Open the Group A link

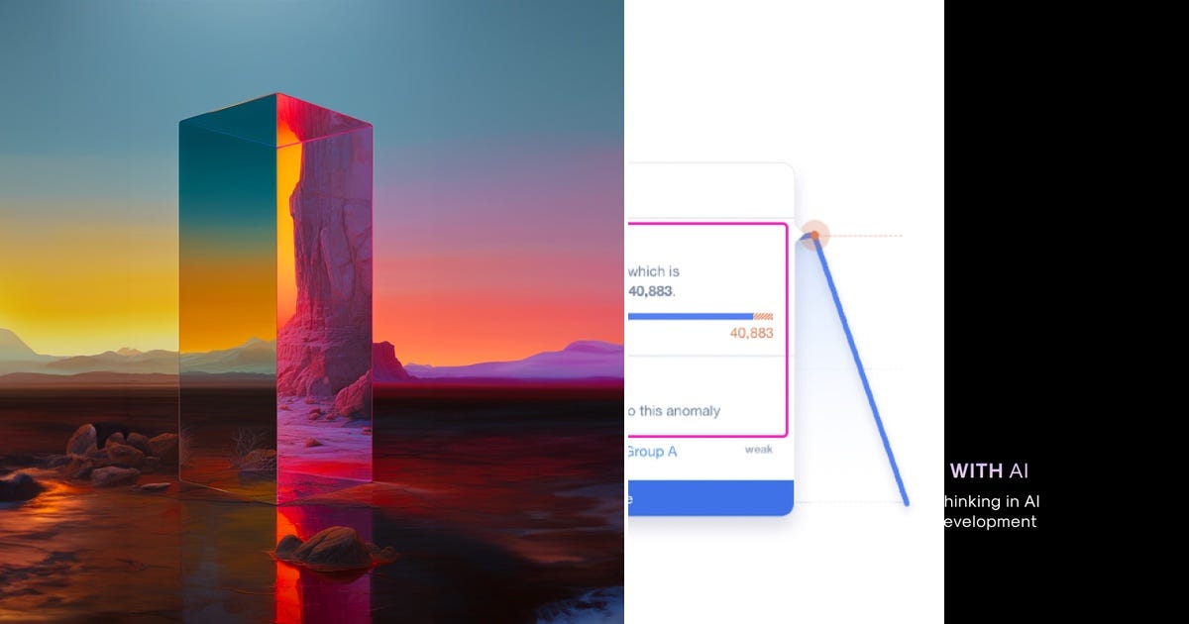[x=652, y=452]
